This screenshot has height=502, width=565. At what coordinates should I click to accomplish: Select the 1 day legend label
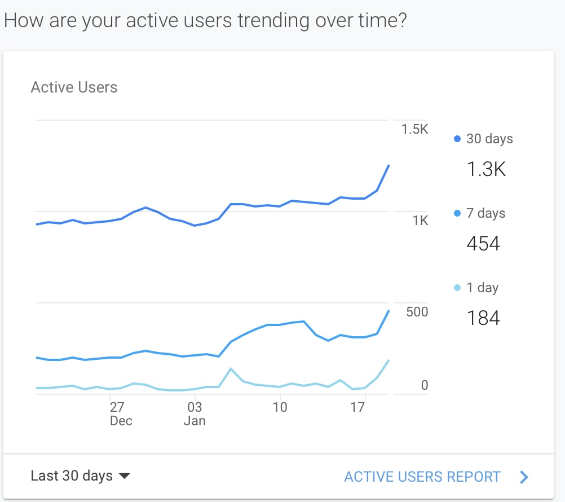482,288
